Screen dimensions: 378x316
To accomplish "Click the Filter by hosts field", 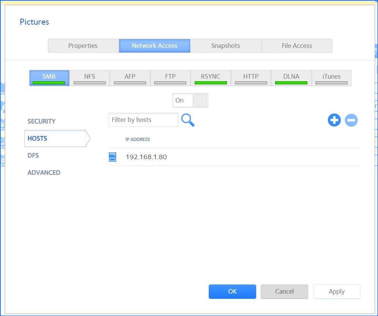I will coord(143,120).
